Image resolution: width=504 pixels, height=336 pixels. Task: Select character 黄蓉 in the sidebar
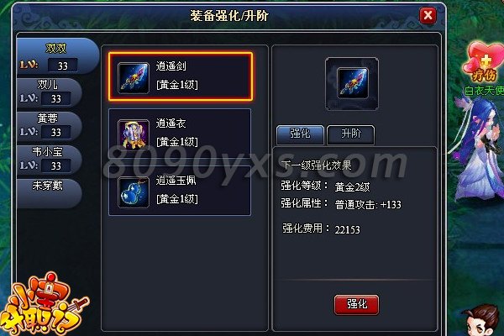(x=48, y=126)
